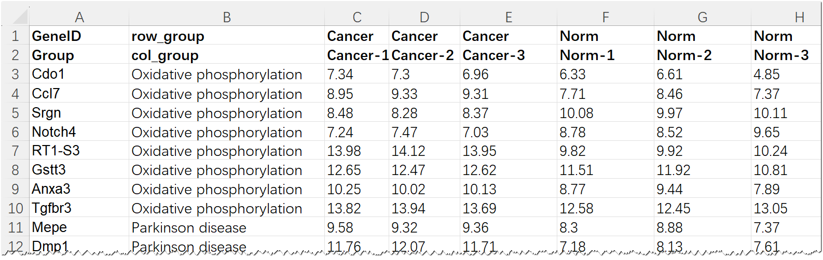Image resolution: width=823 pixels, height=260 pixels.
Task: Click Parkinson disease cell in Mepe row
Action: tap(227, 227)
